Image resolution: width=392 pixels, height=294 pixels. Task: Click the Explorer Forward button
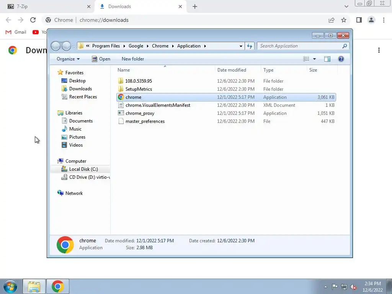(x=66, y=46)
